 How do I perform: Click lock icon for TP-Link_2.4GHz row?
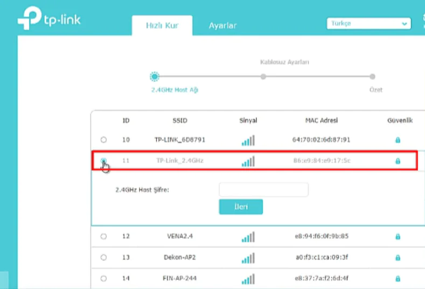[x=398, y=161]
